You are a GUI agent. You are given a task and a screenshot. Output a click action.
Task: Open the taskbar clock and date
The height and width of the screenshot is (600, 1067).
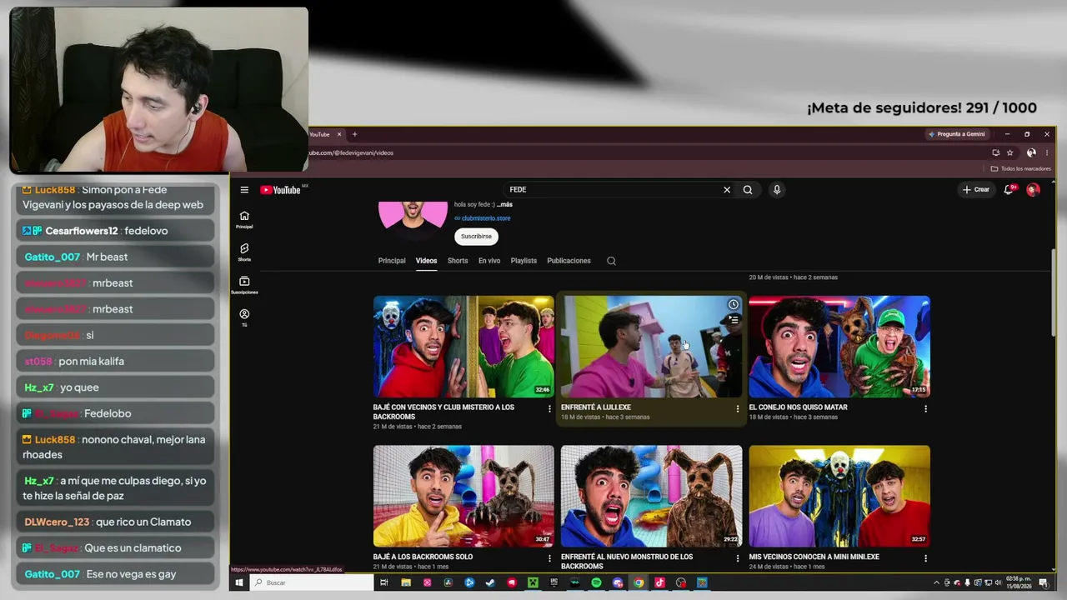[x=1017, y=582]
